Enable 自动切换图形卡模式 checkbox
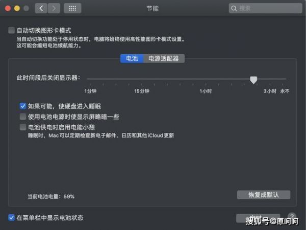Image resolution: width=306 pixels, height=230 pixels. [x=12, y=30]
